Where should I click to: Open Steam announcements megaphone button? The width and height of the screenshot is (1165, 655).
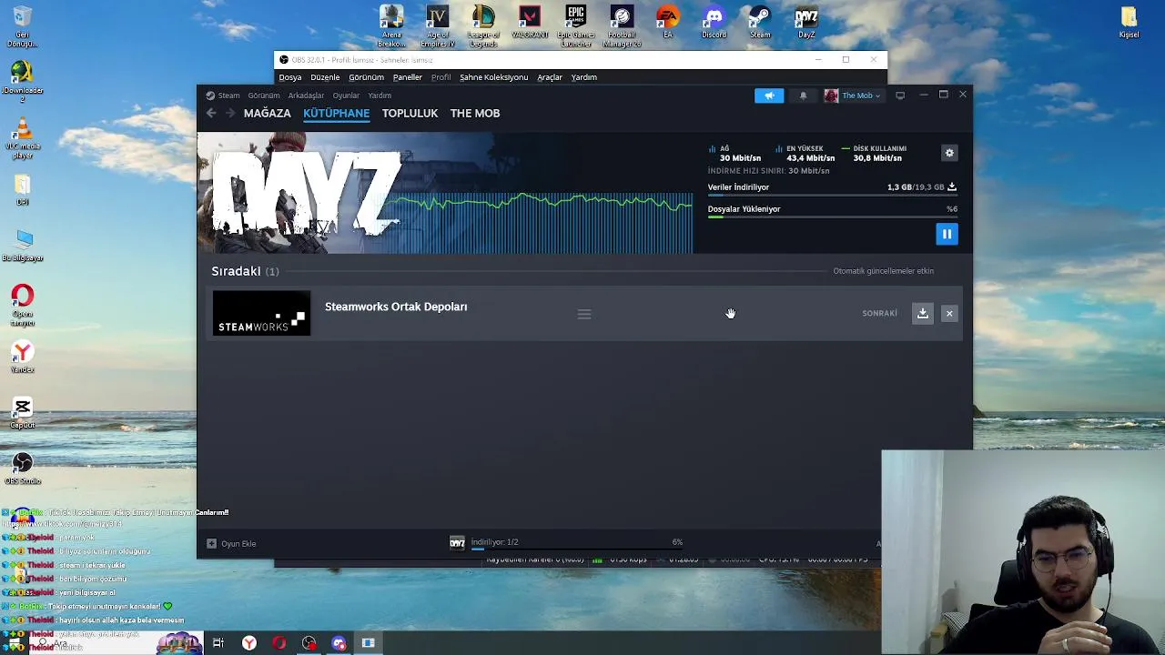(769, 96)
